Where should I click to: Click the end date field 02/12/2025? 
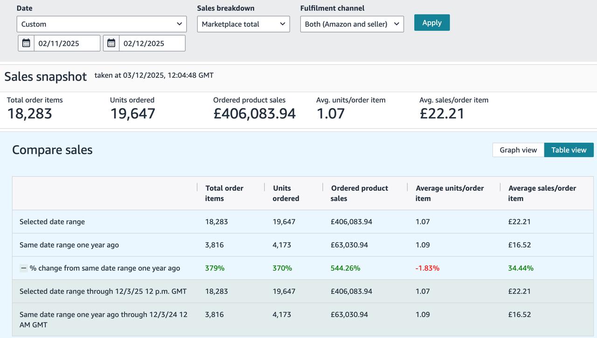pos(152,43)
